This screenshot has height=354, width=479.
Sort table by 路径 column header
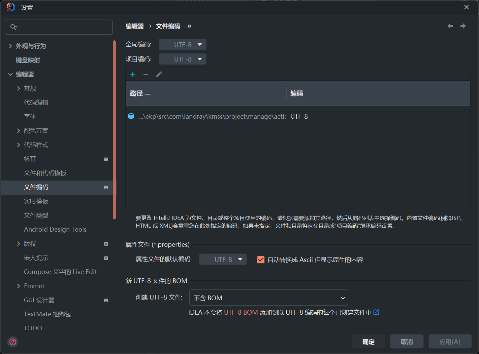pyautogui.click(x=206, y=93)
